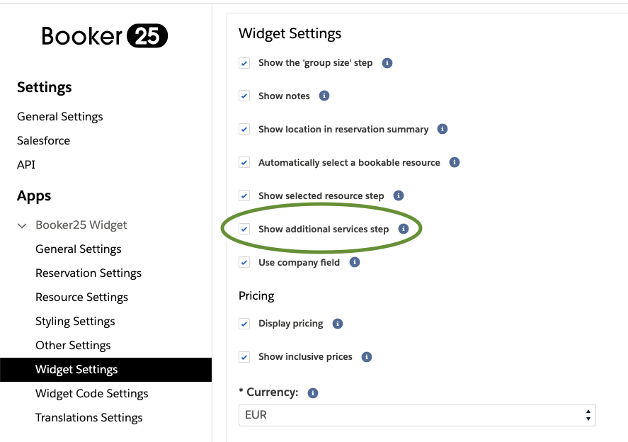Open "Translations Settings" from the sidebar
Screen dimensions: 628x442
point(89,417)
